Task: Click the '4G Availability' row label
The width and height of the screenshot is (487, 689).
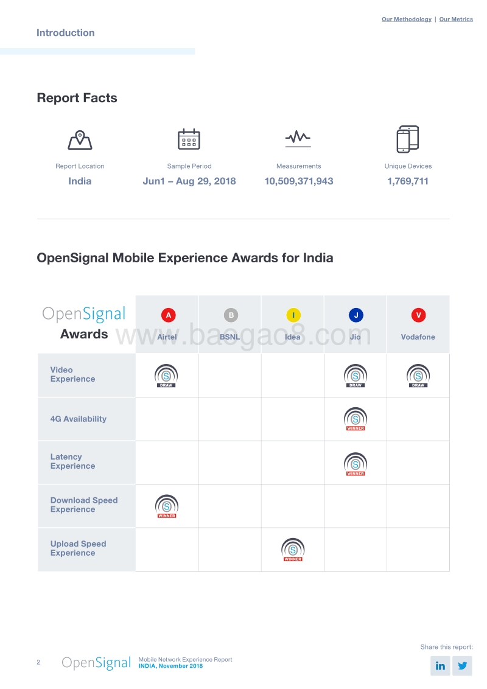Action: pyautogui.click(x=79, y=419)
